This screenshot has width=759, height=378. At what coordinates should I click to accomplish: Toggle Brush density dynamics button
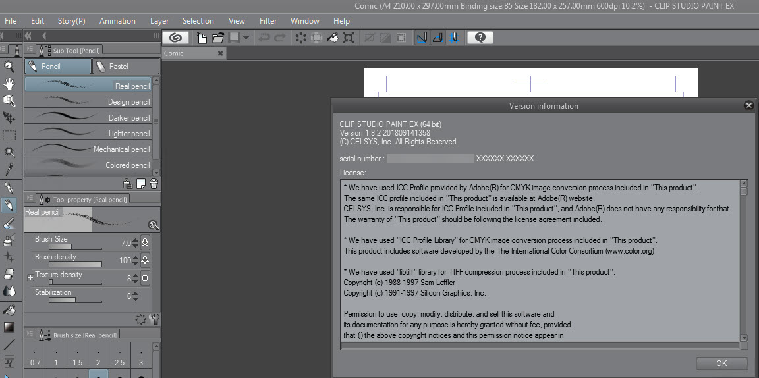[x=145, y=260]
